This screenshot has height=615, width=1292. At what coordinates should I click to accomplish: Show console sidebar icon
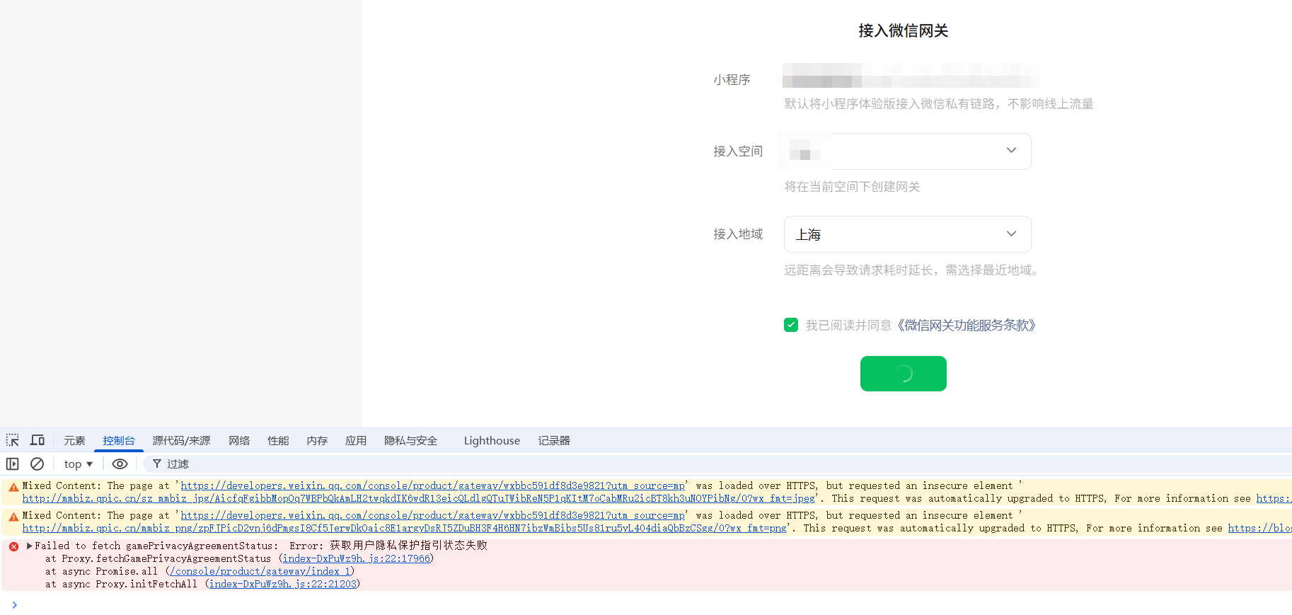click(x=13, y=464)
